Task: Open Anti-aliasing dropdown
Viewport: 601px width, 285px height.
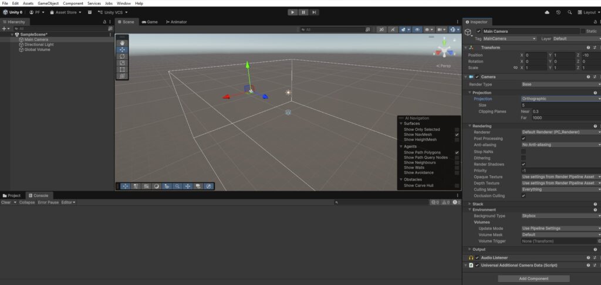Action: pyautogui.click(x=561, y=145)
